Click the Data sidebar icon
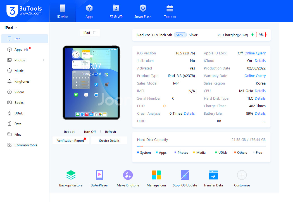Viewport: 293px width, 202px height. (9, 124)
